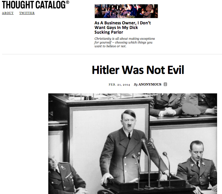Click the 'Christianity is all about' excerpt text
This screenshot has height=194, width=222.
(x=125, y=42)
